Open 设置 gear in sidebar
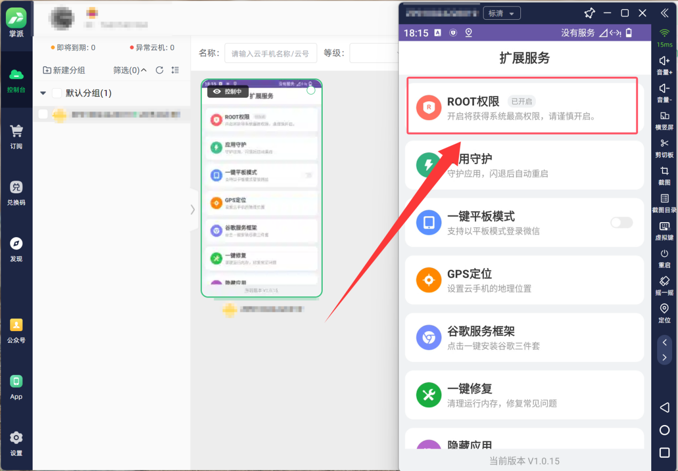678x471 pixels. pyautogui.click(x=16, y=444)
